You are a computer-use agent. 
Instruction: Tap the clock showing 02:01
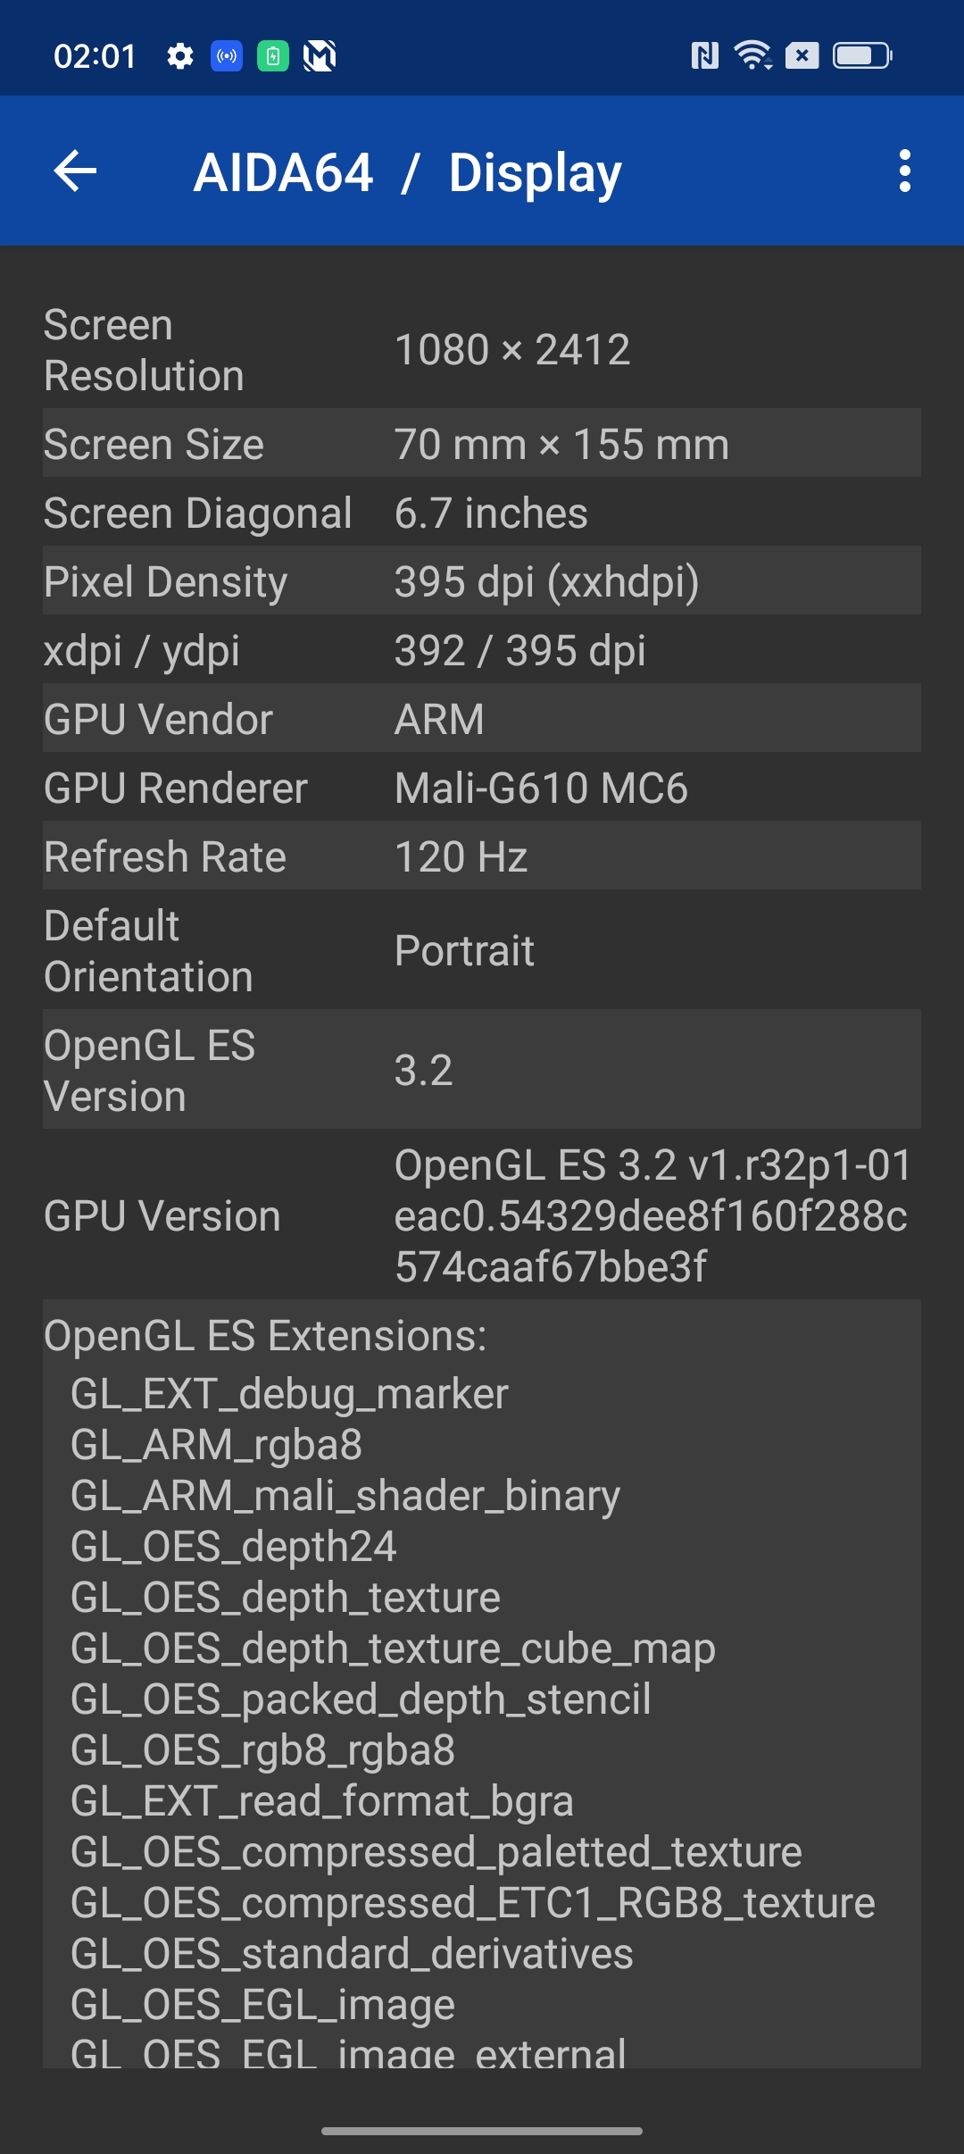tap(95, 56)
